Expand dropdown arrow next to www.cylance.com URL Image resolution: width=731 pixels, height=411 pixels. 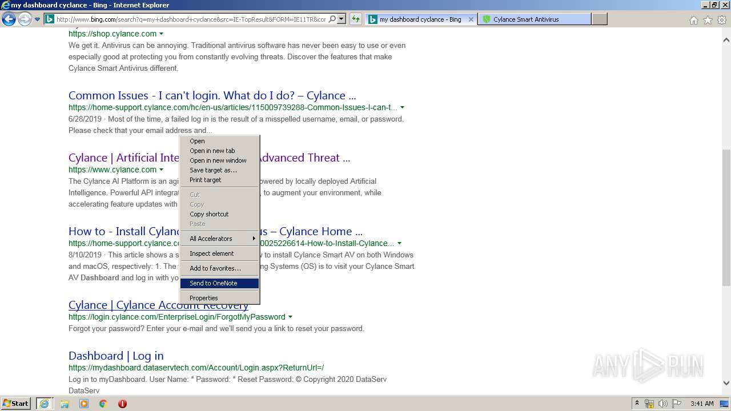(161, 170)
